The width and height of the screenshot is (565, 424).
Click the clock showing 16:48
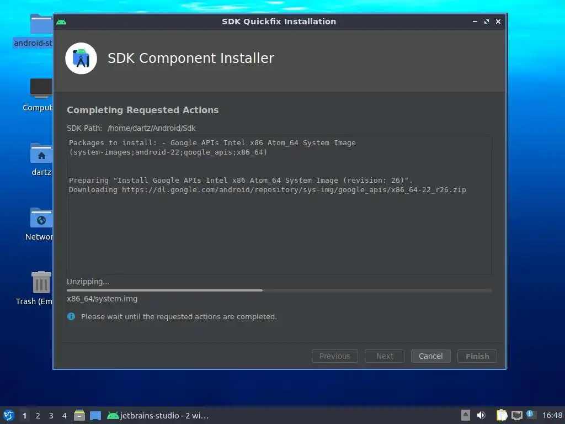pos(552,416)
